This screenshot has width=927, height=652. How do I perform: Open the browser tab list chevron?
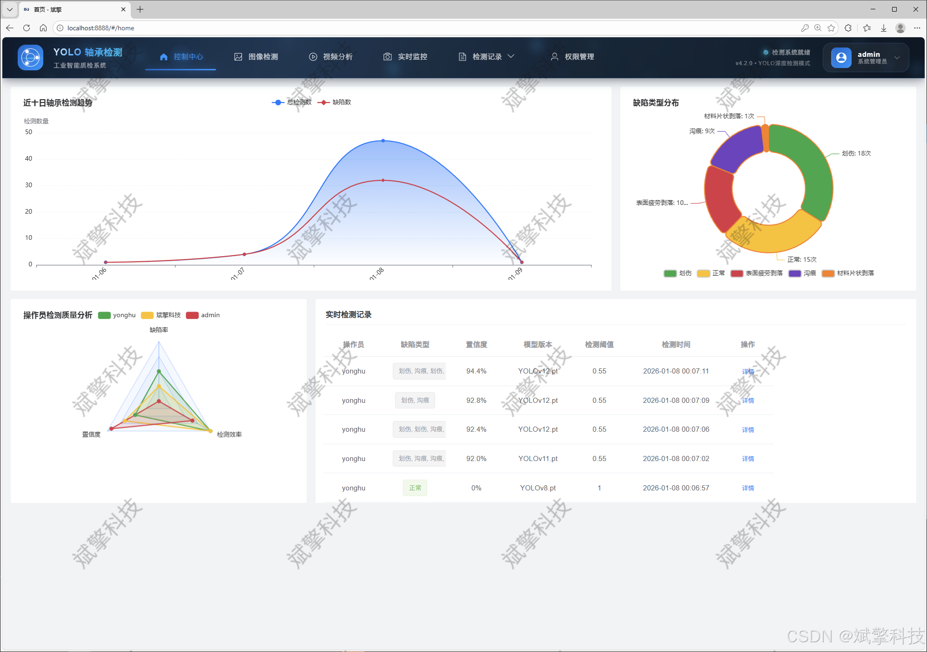[x=9, y=9]
